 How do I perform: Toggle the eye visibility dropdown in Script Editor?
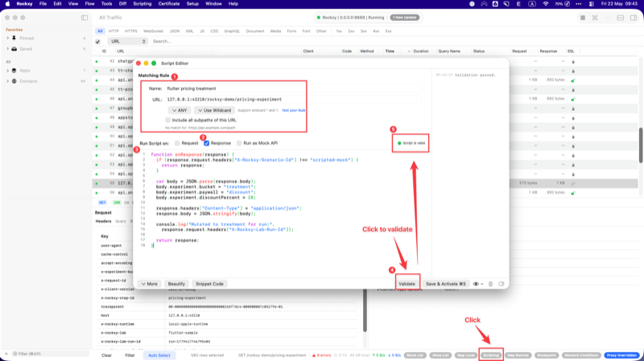click(x=477, y=284)
